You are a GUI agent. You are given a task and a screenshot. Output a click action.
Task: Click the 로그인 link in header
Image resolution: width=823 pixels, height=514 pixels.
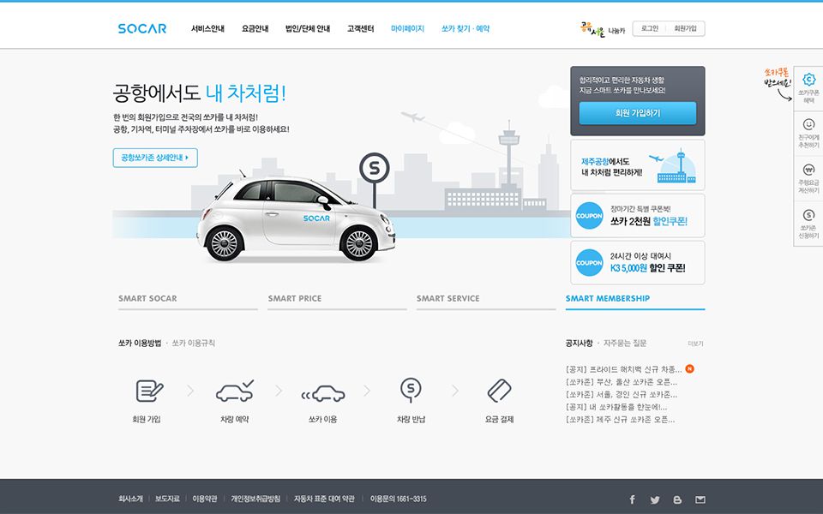click(650, 28)
